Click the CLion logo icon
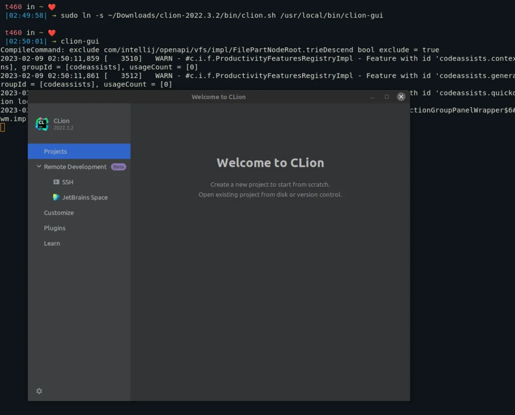 42,124
